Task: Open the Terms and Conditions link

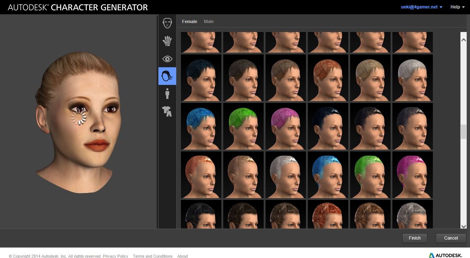Action: 153,256
